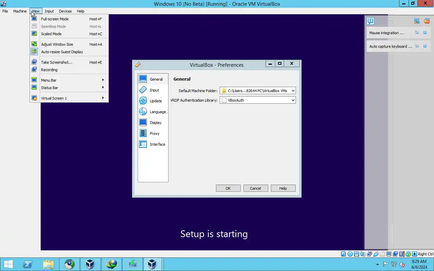Click Right Ctrl host key label
434x271 pixels.
click(x=426, y=254)
